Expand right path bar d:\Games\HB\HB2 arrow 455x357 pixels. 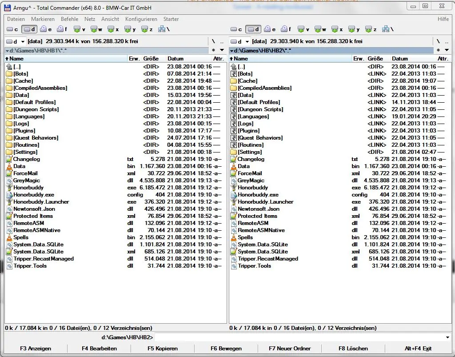[x=231, y=51]
